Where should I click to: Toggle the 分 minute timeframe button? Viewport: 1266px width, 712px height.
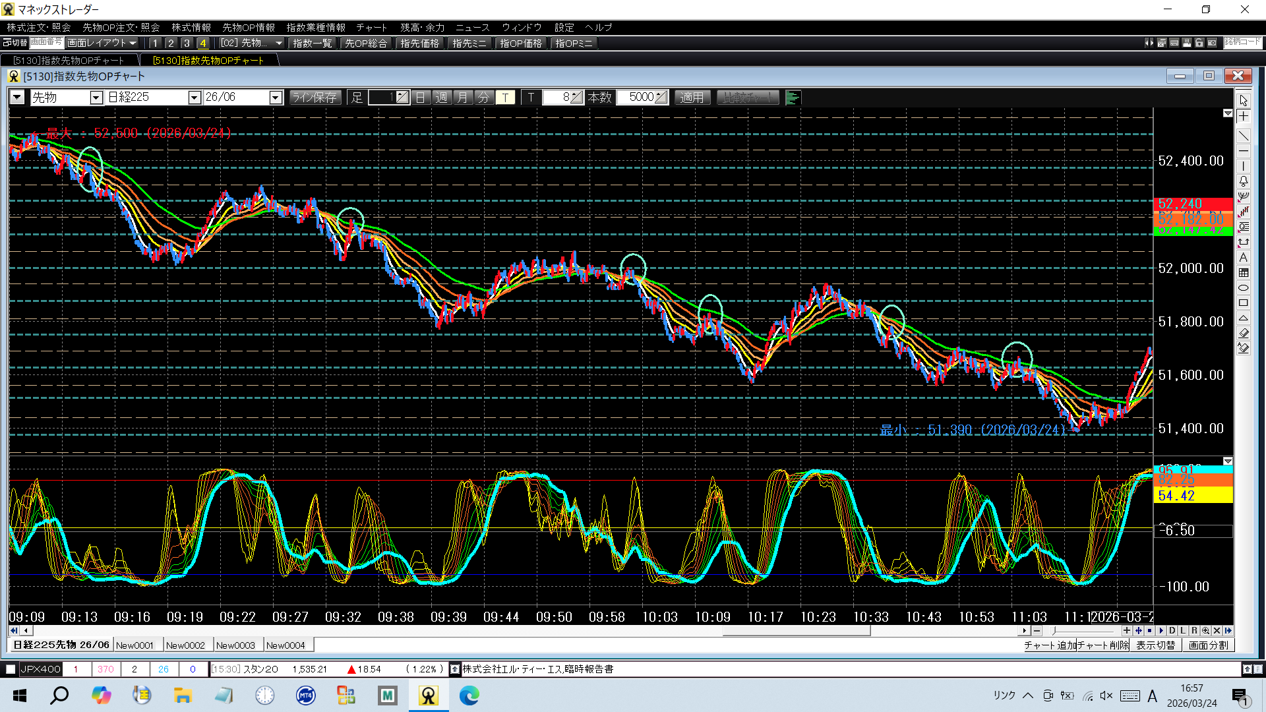click(484, 98)
